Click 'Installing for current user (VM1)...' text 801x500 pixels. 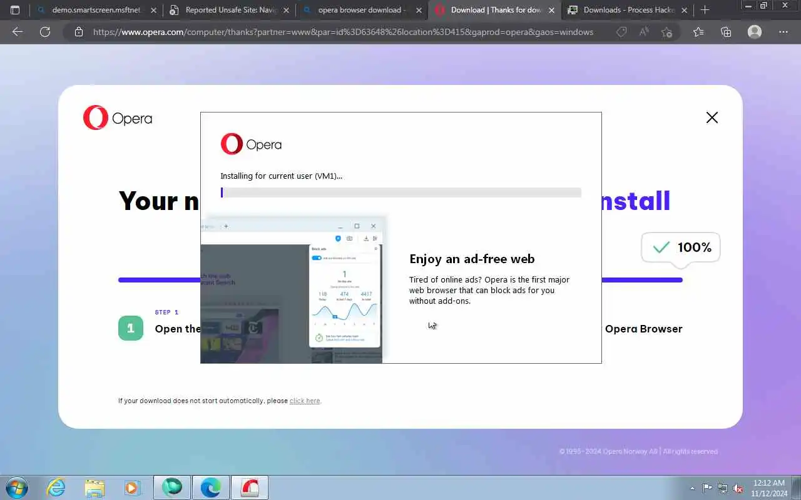click(281, 176)
